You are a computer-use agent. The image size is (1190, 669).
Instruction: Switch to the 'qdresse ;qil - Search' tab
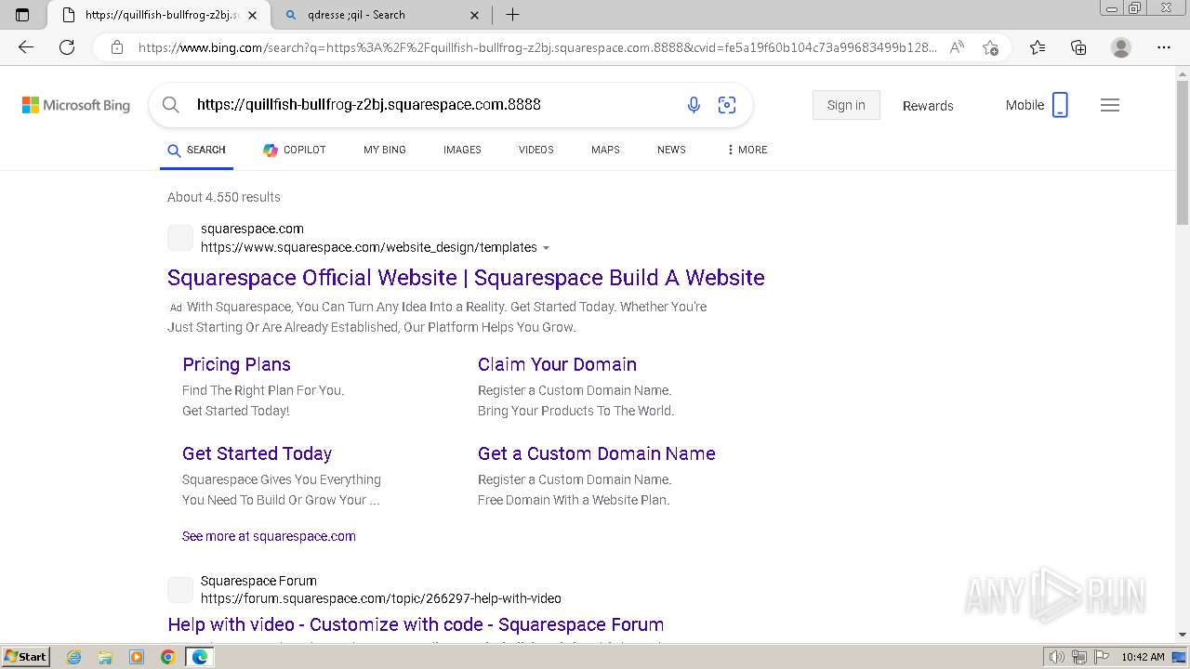point(381,15)
